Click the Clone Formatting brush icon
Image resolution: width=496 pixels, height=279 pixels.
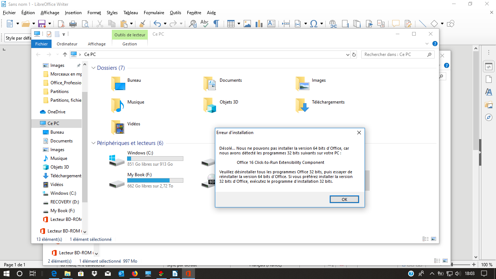(142, 24)
